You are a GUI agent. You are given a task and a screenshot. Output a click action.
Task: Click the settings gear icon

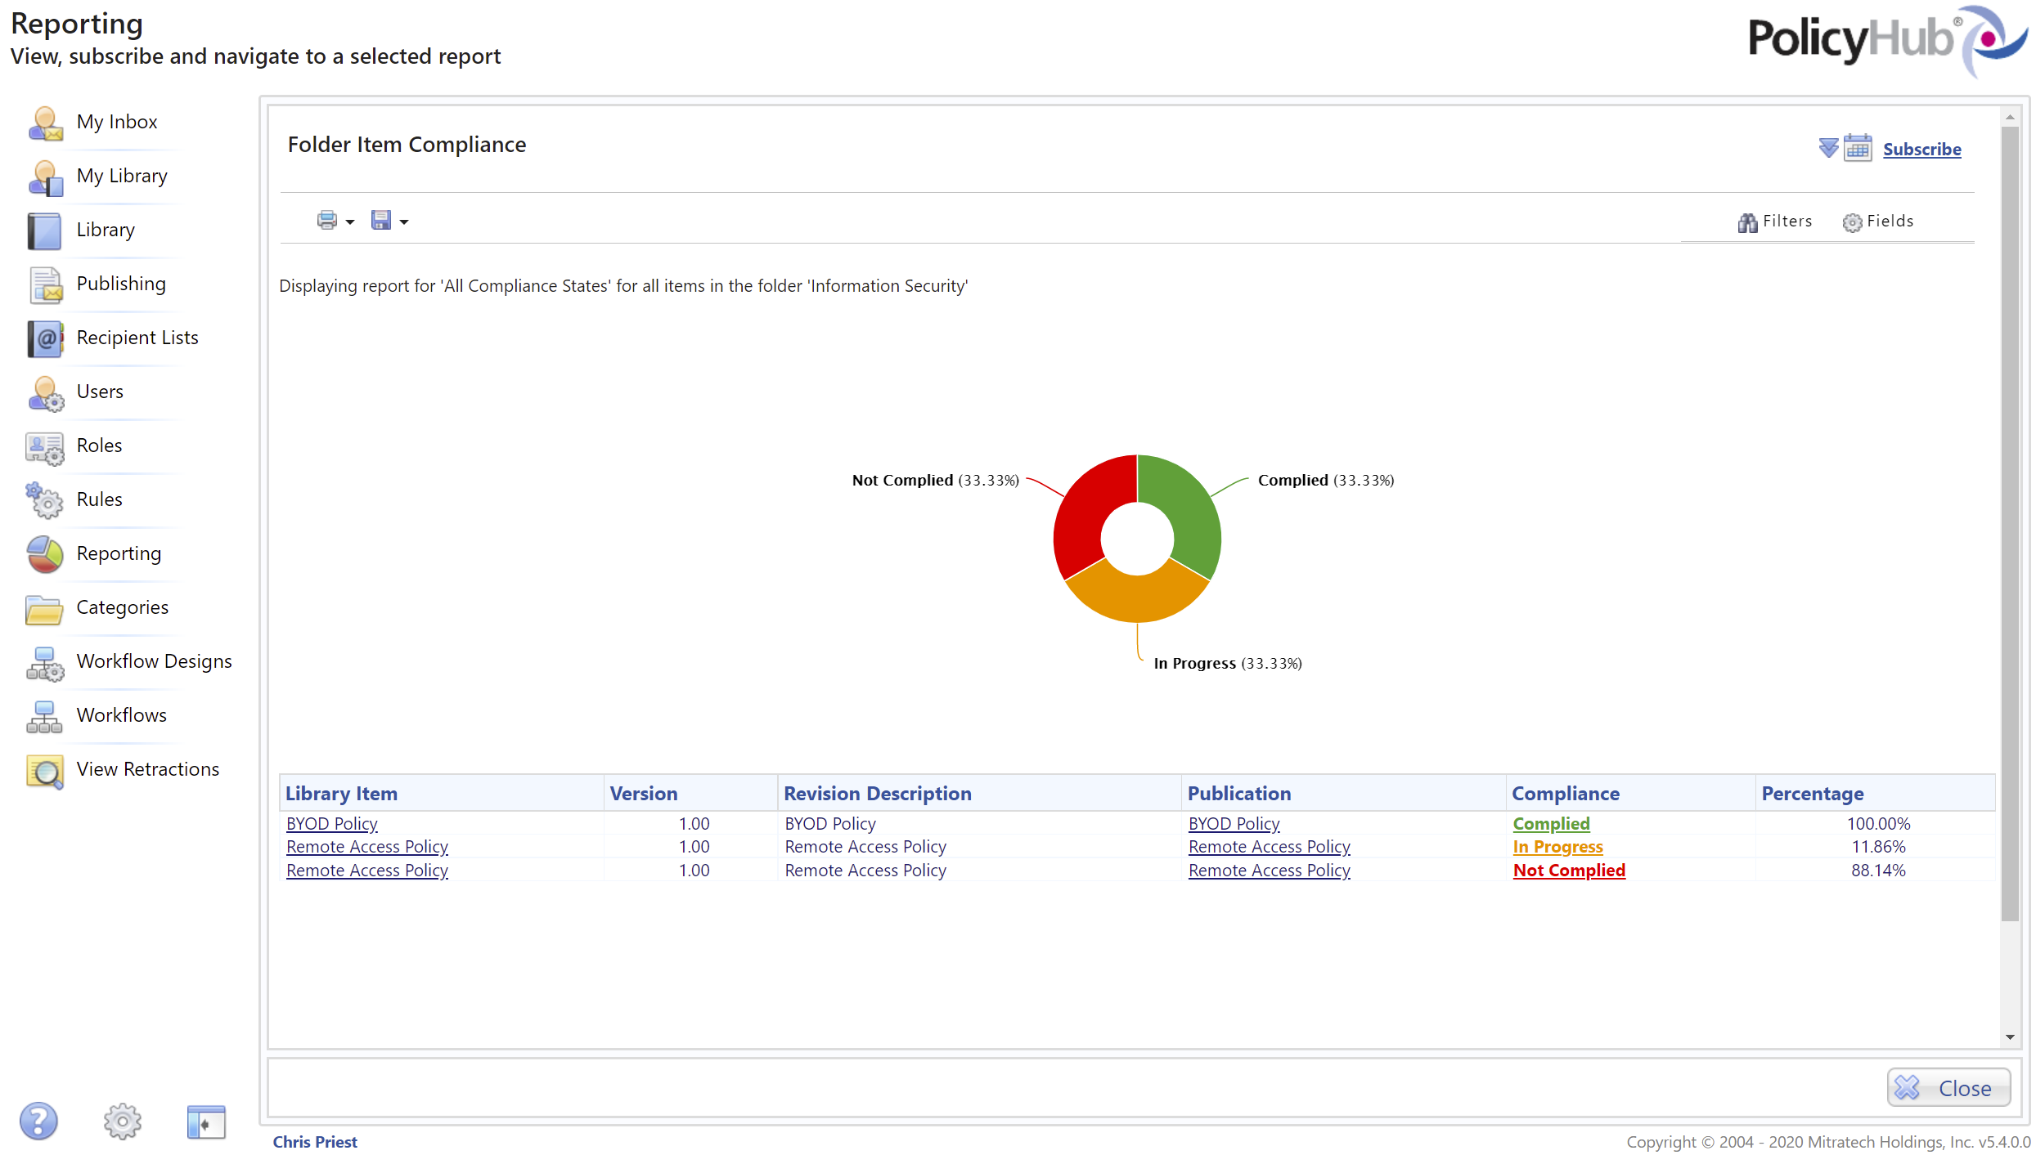tap(122, 1121)
